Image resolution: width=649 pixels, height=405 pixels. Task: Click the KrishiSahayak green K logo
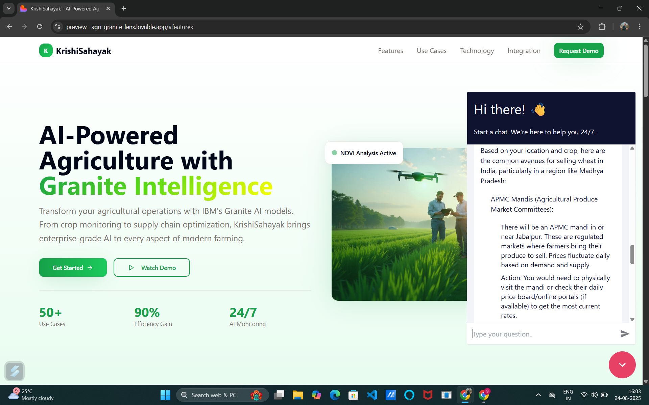(x=46, y=51)
